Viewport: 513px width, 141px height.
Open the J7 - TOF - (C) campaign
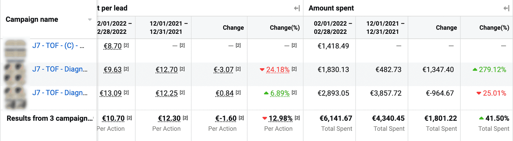(x=58, y=46)
